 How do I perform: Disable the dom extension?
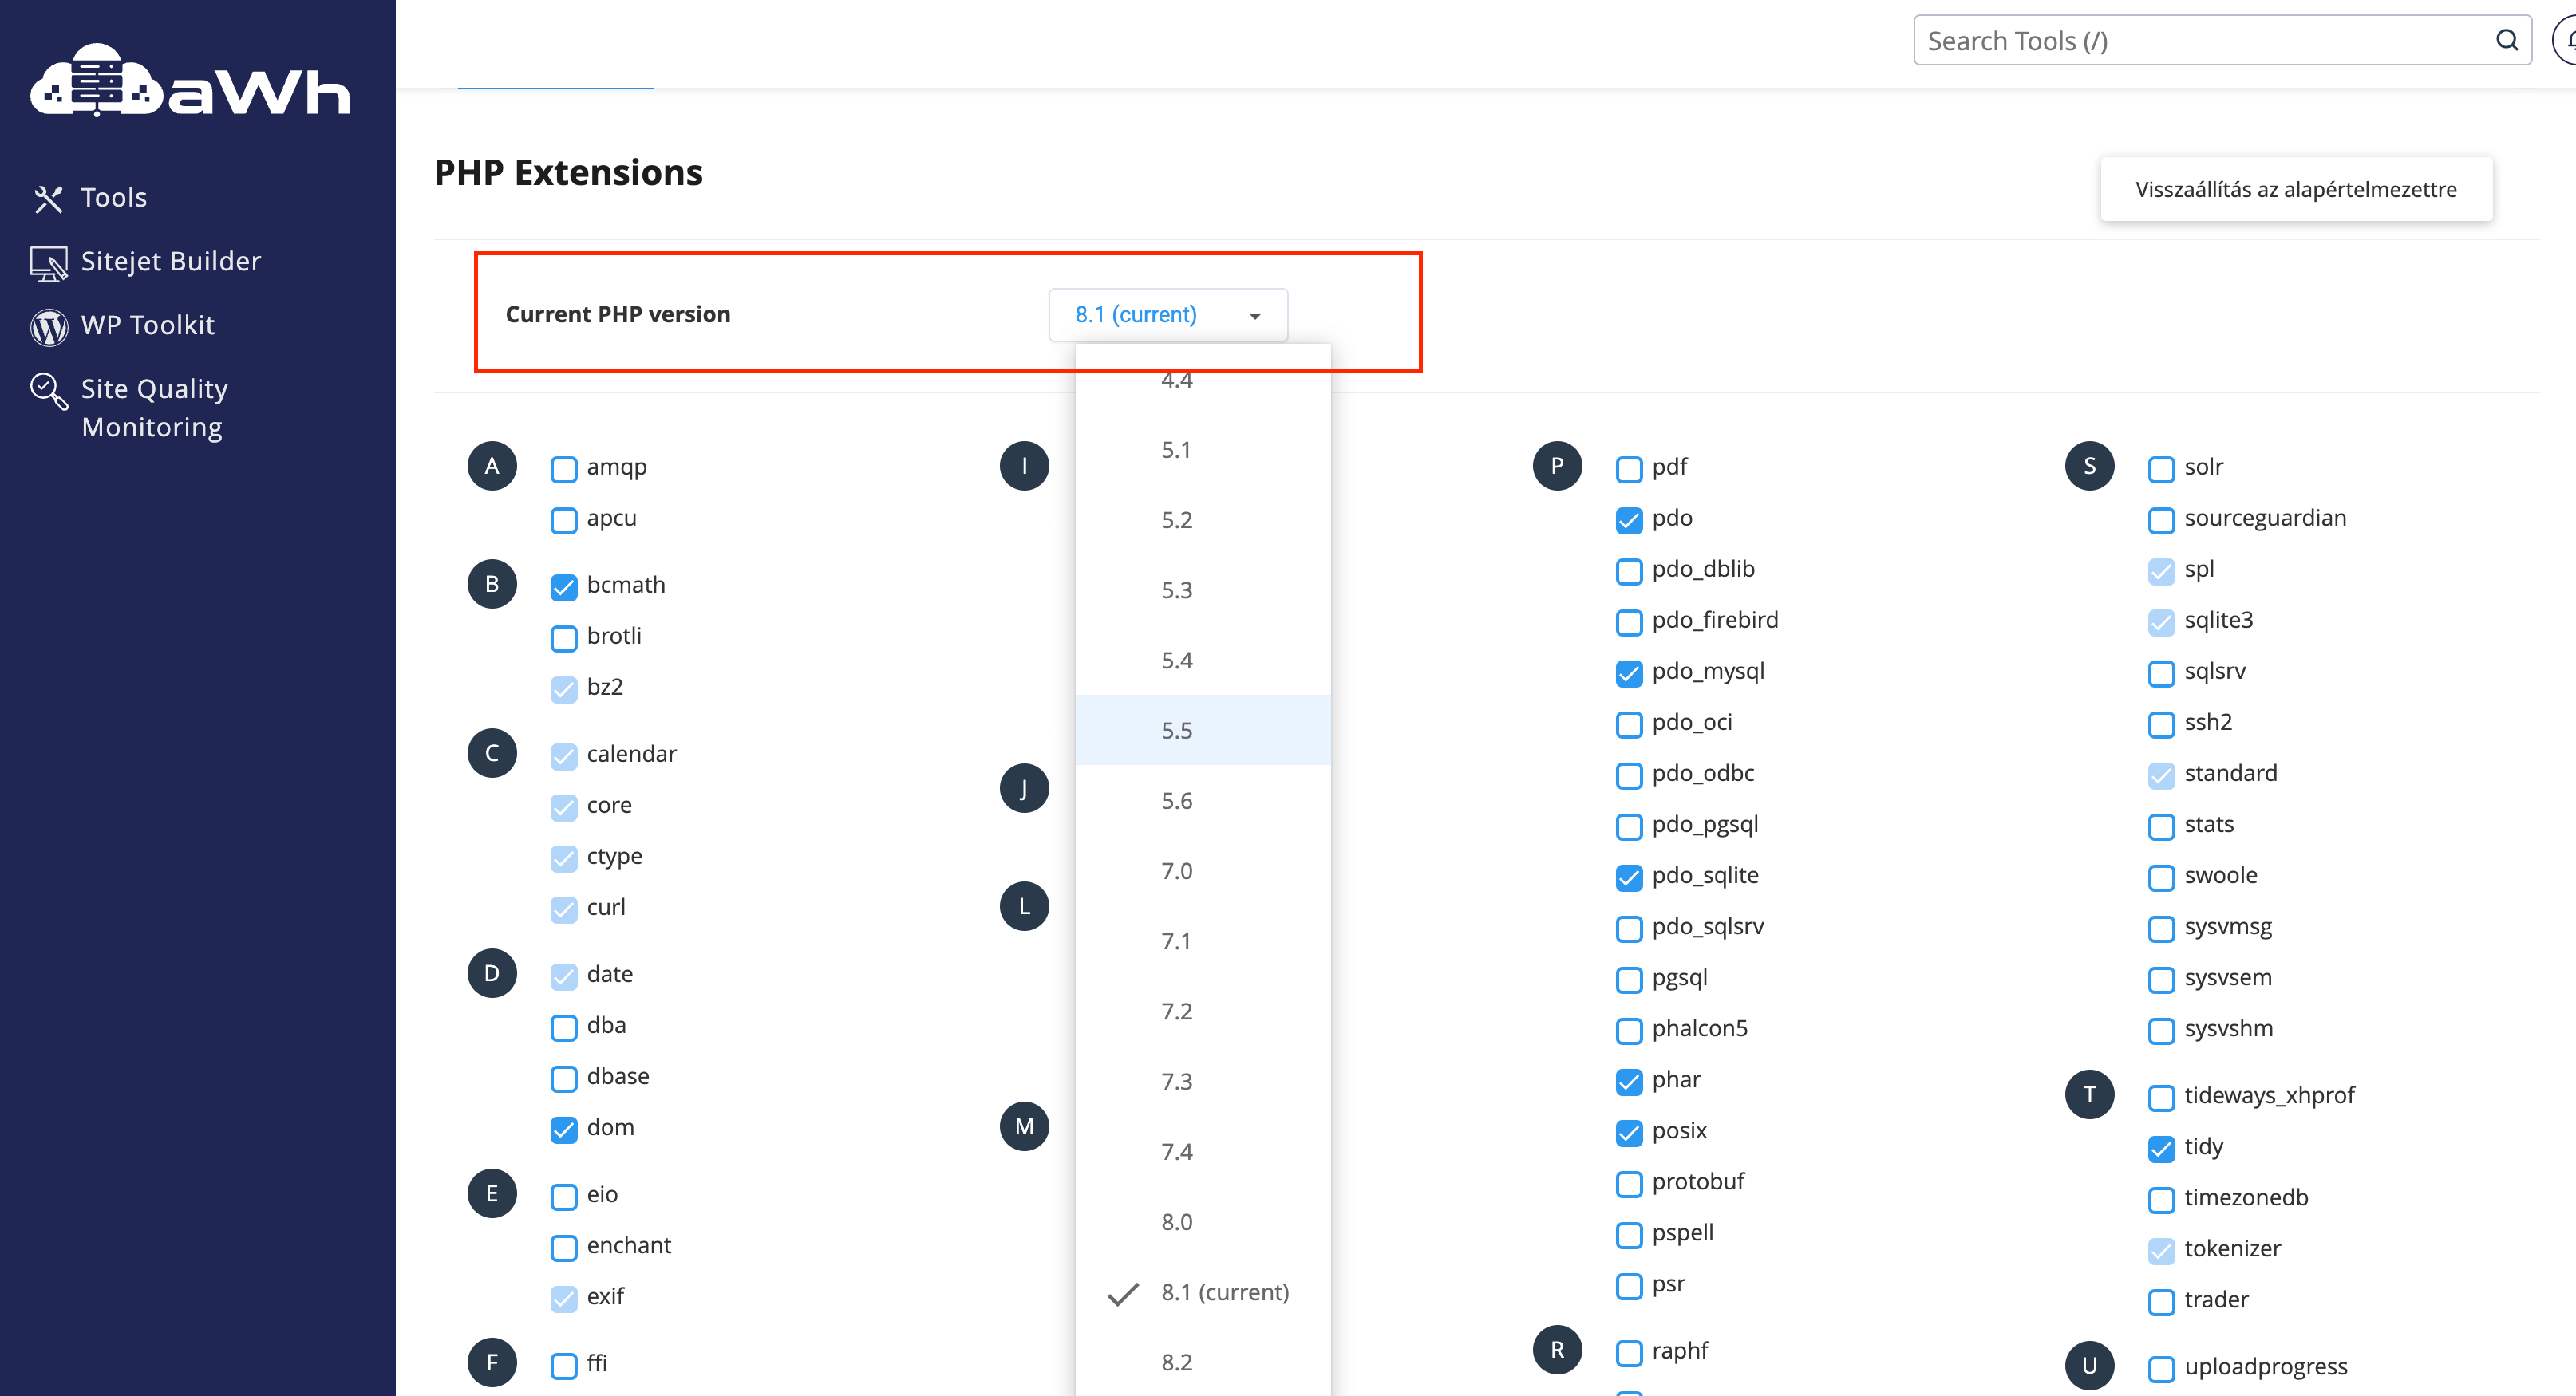[x=564, y=1130]
